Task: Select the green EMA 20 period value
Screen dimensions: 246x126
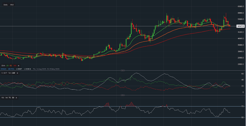Action: [7, 66]
